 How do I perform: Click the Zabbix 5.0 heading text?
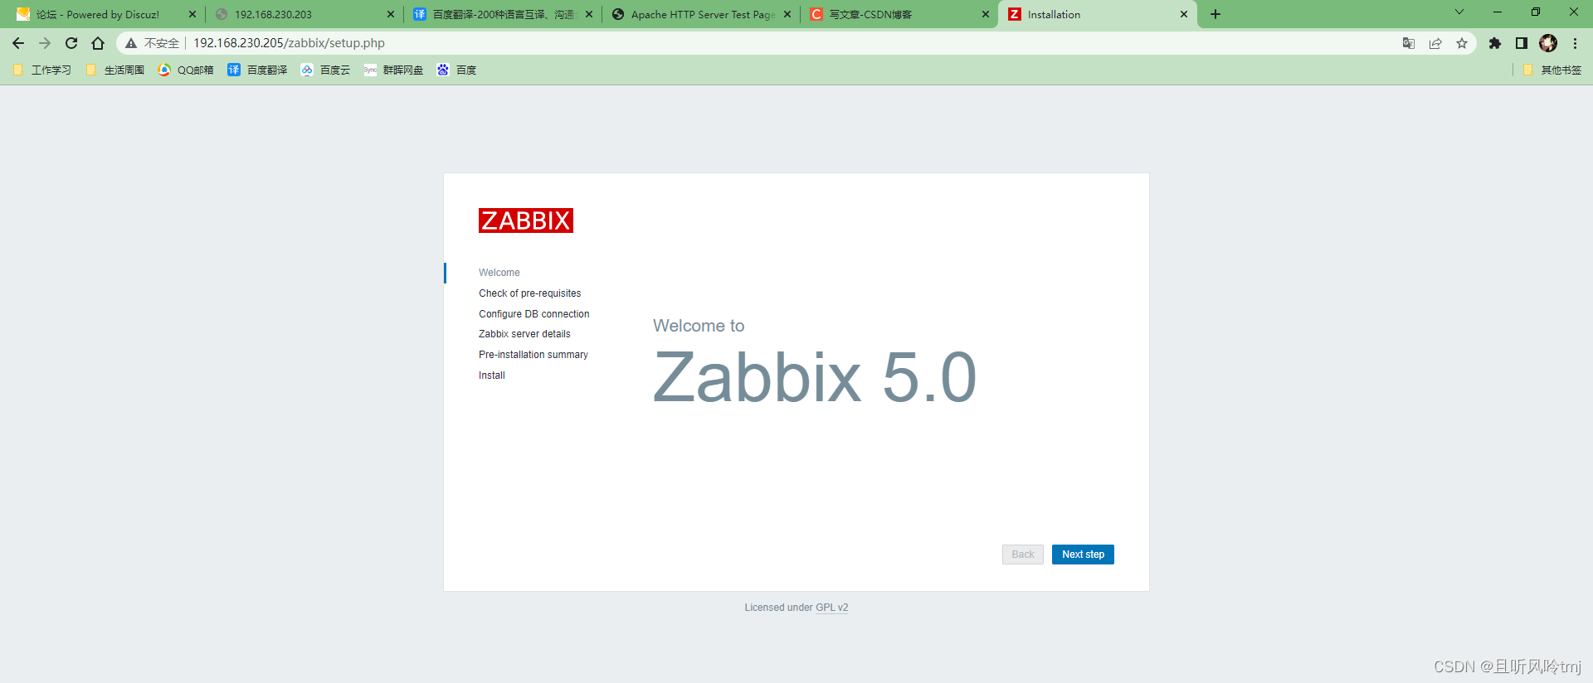[x=815, y=378]
